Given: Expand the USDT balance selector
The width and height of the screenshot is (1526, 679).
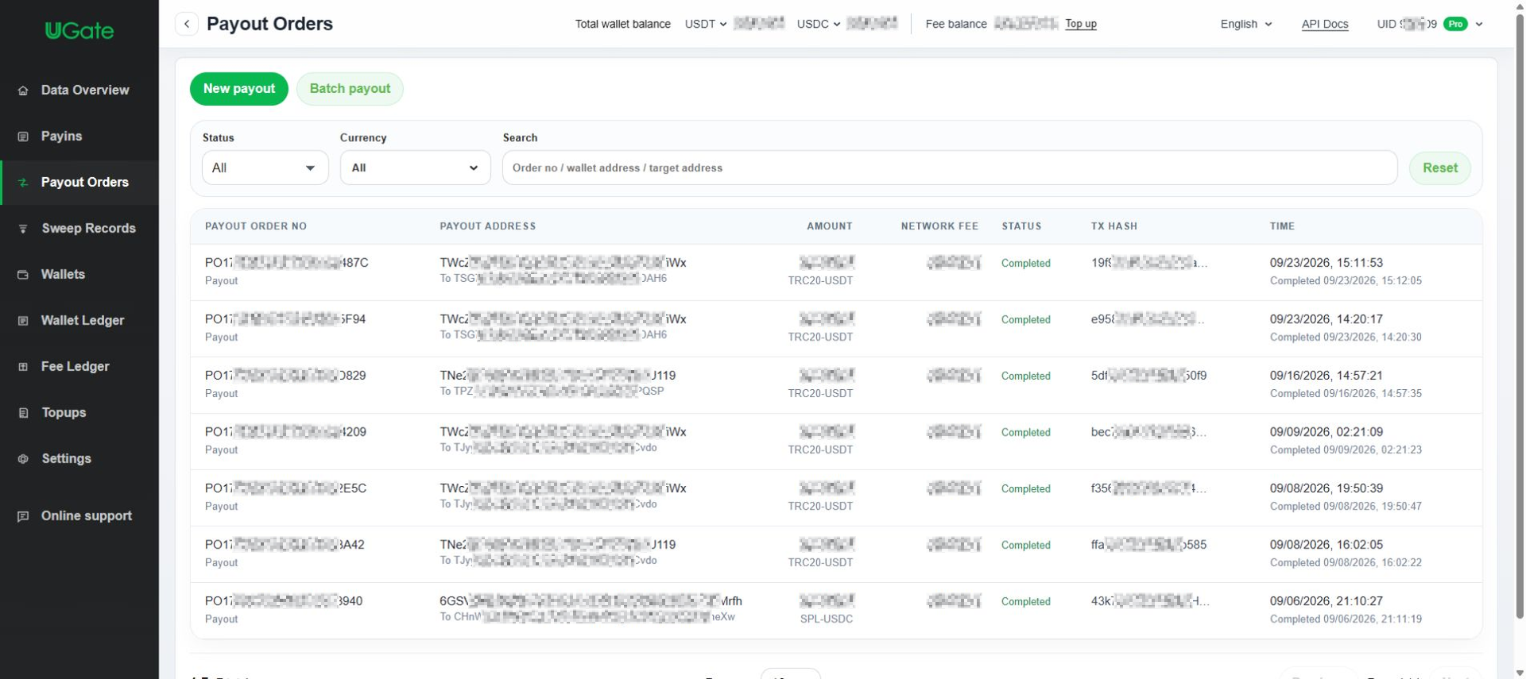Looking at the screenshot, I should [706, 24].
